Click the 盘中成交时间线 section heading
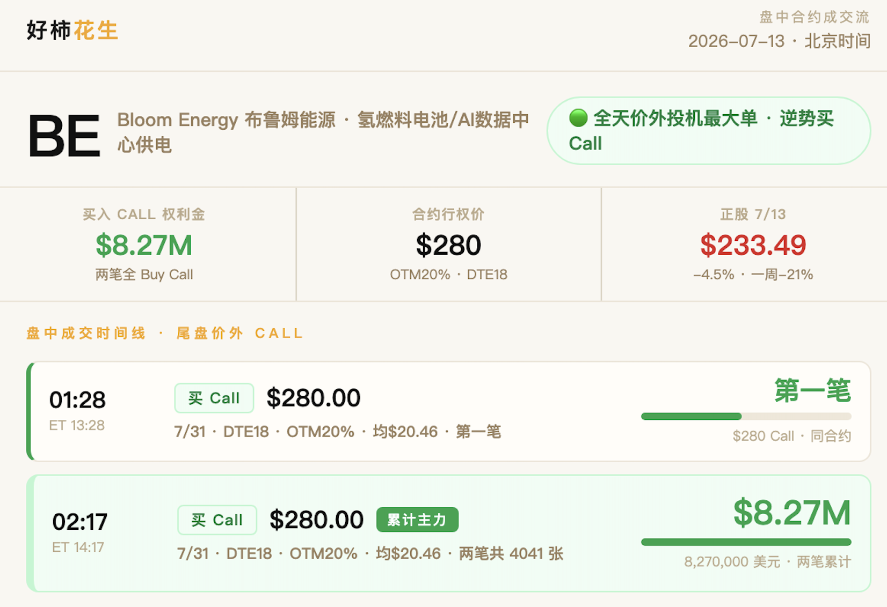Viewport: 887px width, 607px height. coord(164,333)
